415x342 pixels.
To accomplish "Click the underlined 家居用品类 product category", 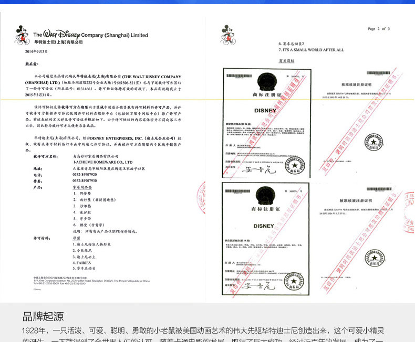I will 82,187.
